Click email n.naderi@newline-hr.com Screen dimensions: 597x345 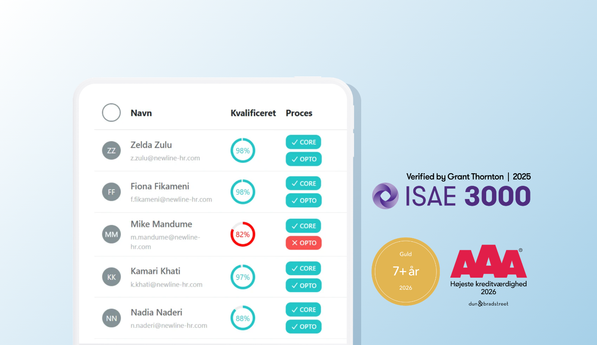coord(169,325)
